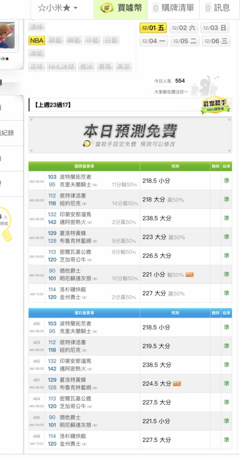Open the 購牌清單 tab

[173, 8]
